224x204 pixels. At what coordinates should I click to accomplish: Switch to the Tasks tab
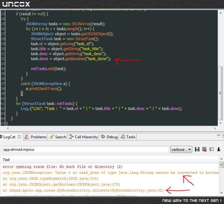click(128, 137)
